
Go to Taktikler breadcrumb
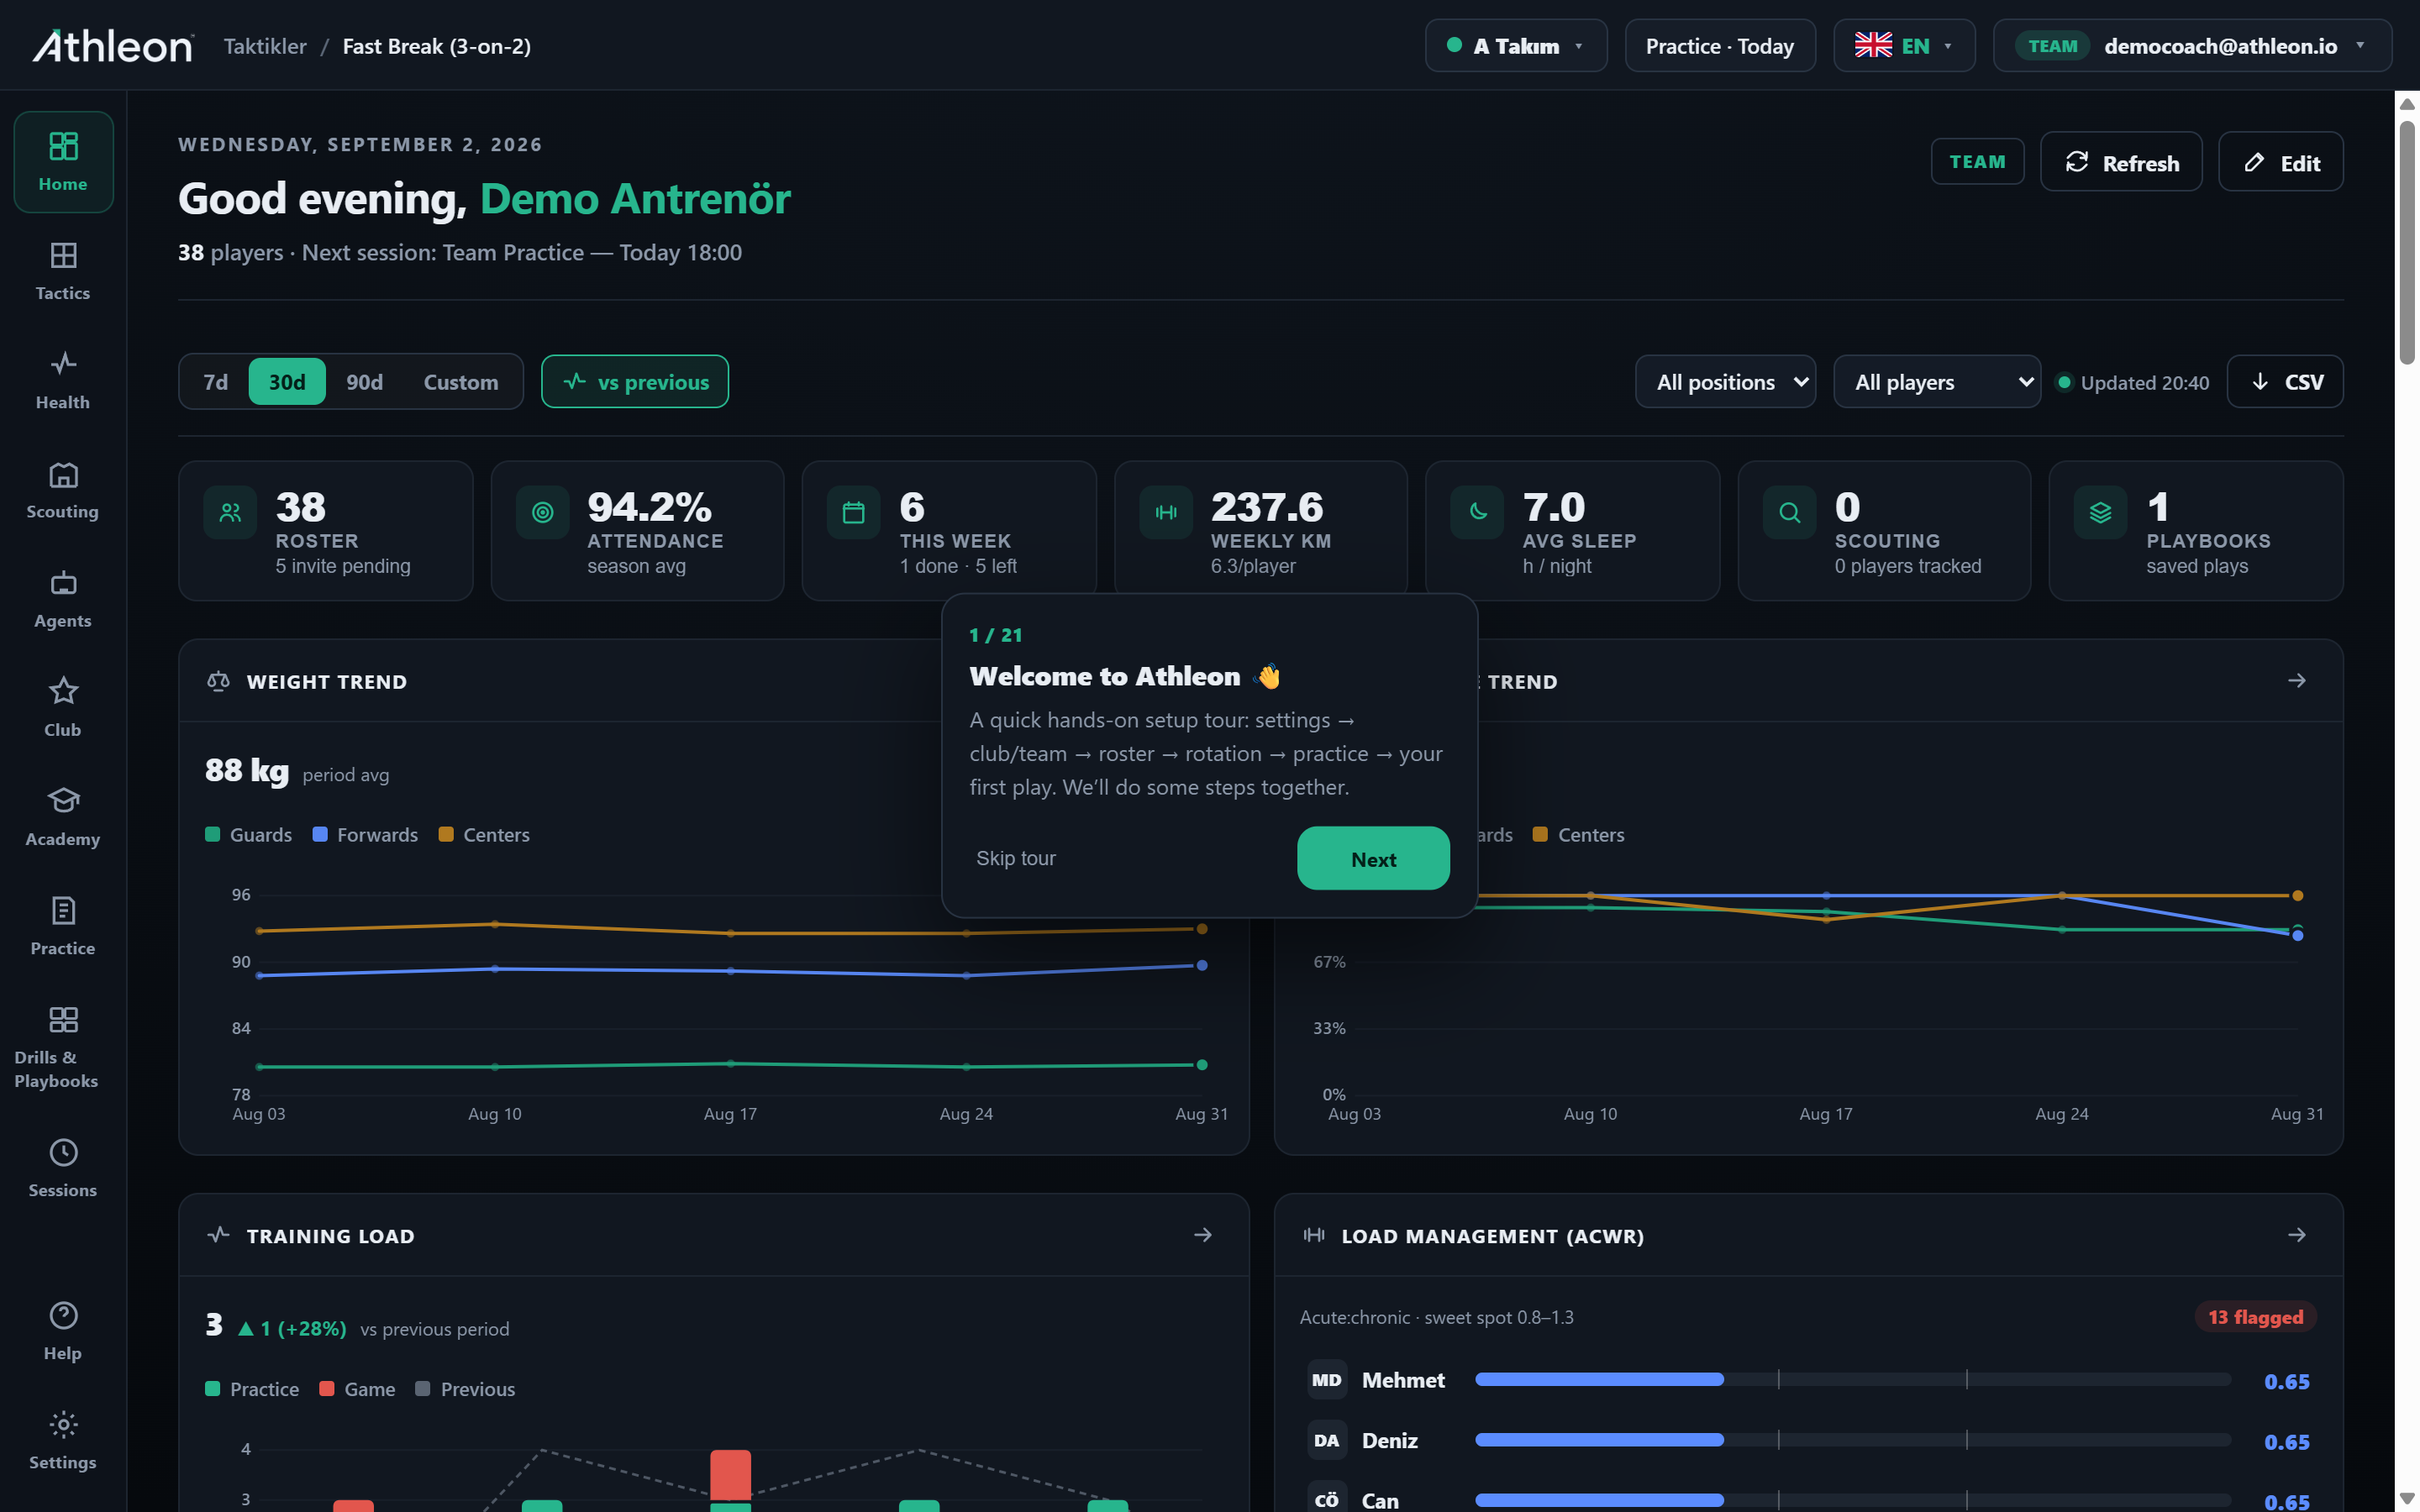tap(265, 46)
